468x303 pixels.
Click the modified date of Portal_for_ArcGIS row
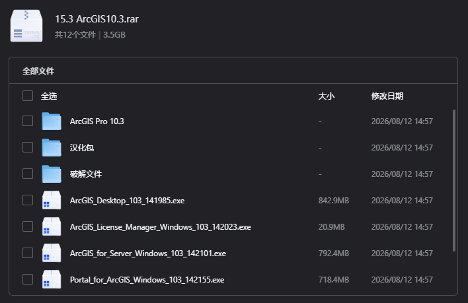[x=402, y=280]
